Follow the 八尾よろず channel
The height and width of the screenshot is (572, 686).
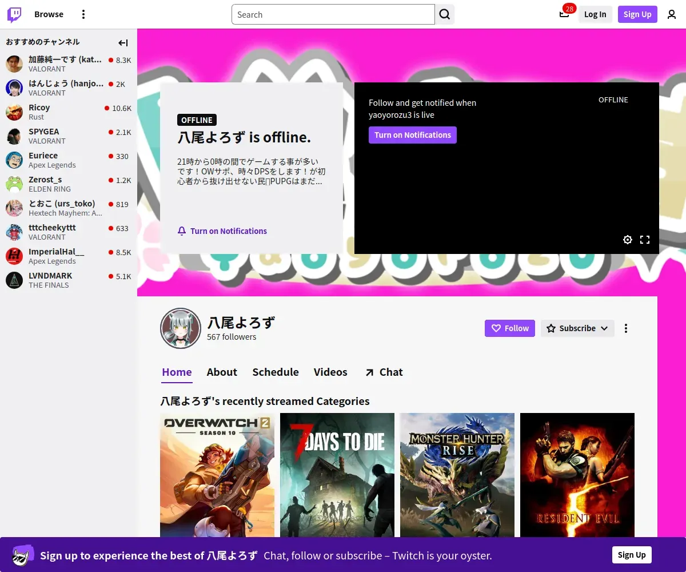[510, 328]
